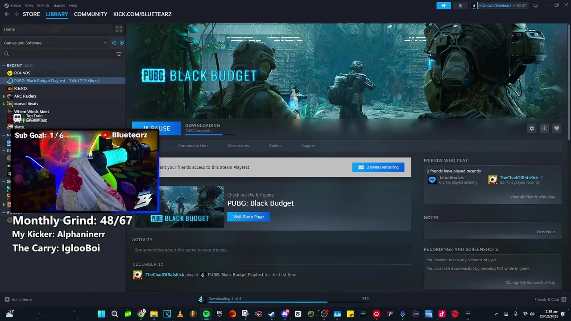Open KICK.COM/BLUETEARZ profile tab
This screenshot has height=321, width=571.
pos(142,14)
